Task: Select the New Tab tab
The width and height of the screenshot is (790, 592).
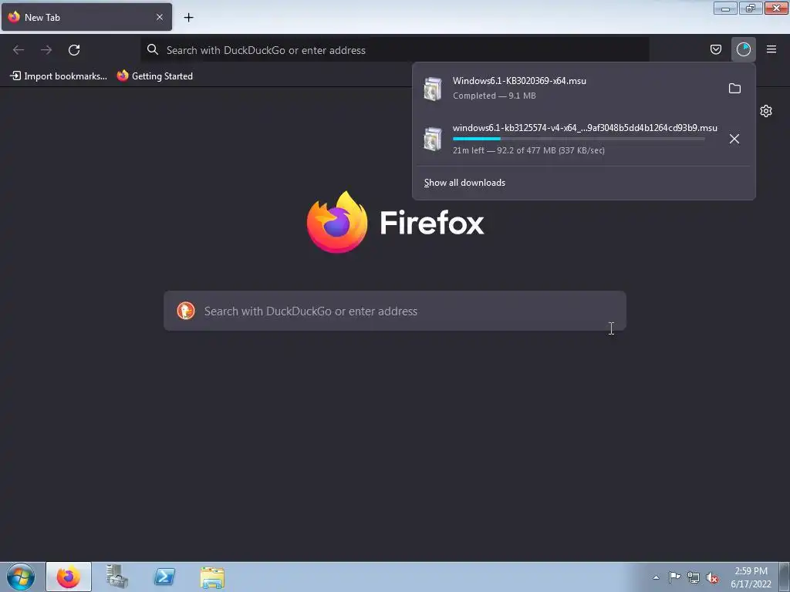Action: tap(86, 17)
